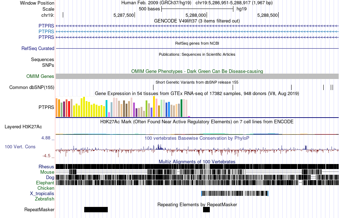Image resolution: width=339 pixels, height=218 pixels.
Task: Click the chr19: ruler label
Action: (48, 15)
